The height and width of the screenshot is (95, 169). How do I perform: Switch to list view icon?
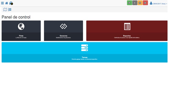click(x=10, y=9)
